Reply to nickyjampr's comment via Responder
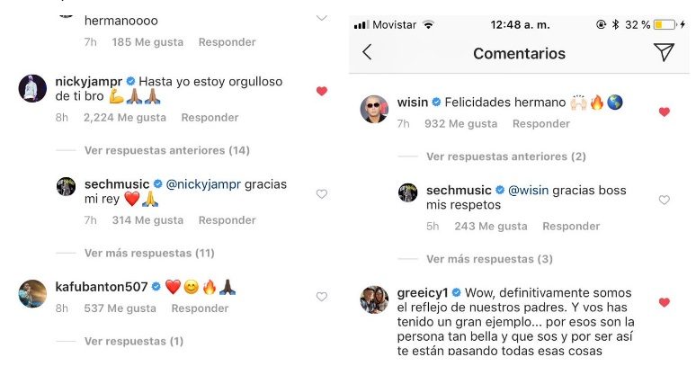The height and width of the screenshot is (375, 696). 210,117
